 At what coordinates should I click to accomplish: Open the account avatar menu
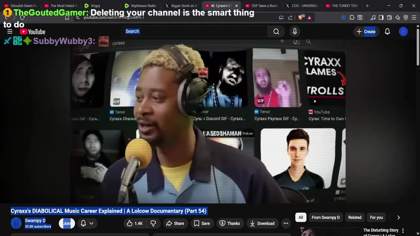click(x=403, y=31)
